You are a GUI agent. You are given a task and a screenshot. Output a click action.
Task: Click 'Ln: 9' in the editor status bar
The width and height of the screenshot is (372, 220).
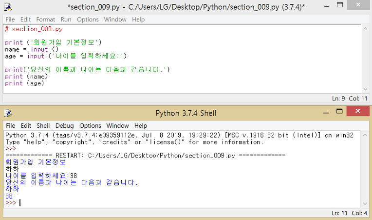338,99
